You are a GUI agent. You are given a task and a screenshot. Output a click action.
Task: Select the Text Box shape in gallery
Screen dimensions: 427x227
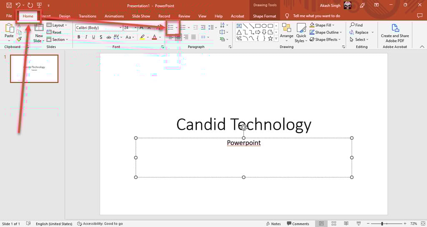click(x=239, y=26)
